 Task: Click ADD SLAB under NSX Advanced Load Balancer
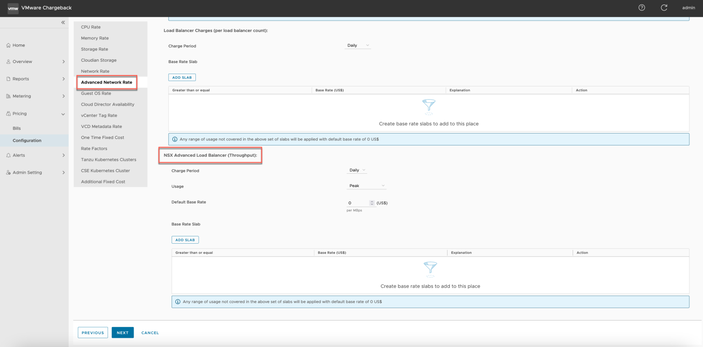(185, 240)
